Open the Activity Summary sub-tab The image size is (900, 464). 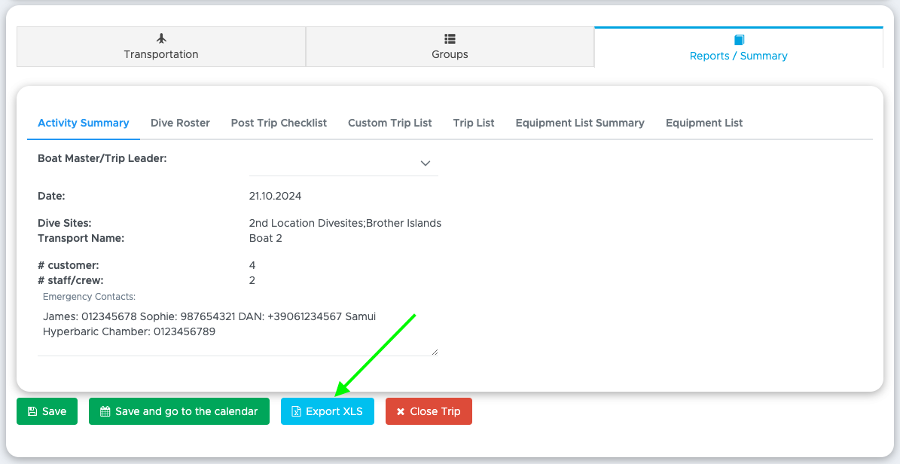[x=84, y=123]
